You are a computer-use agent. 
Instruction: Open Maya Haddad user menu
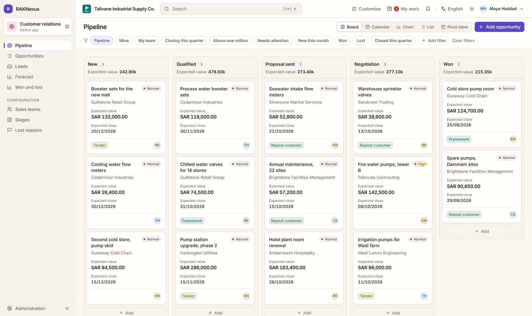pos(501,9)
